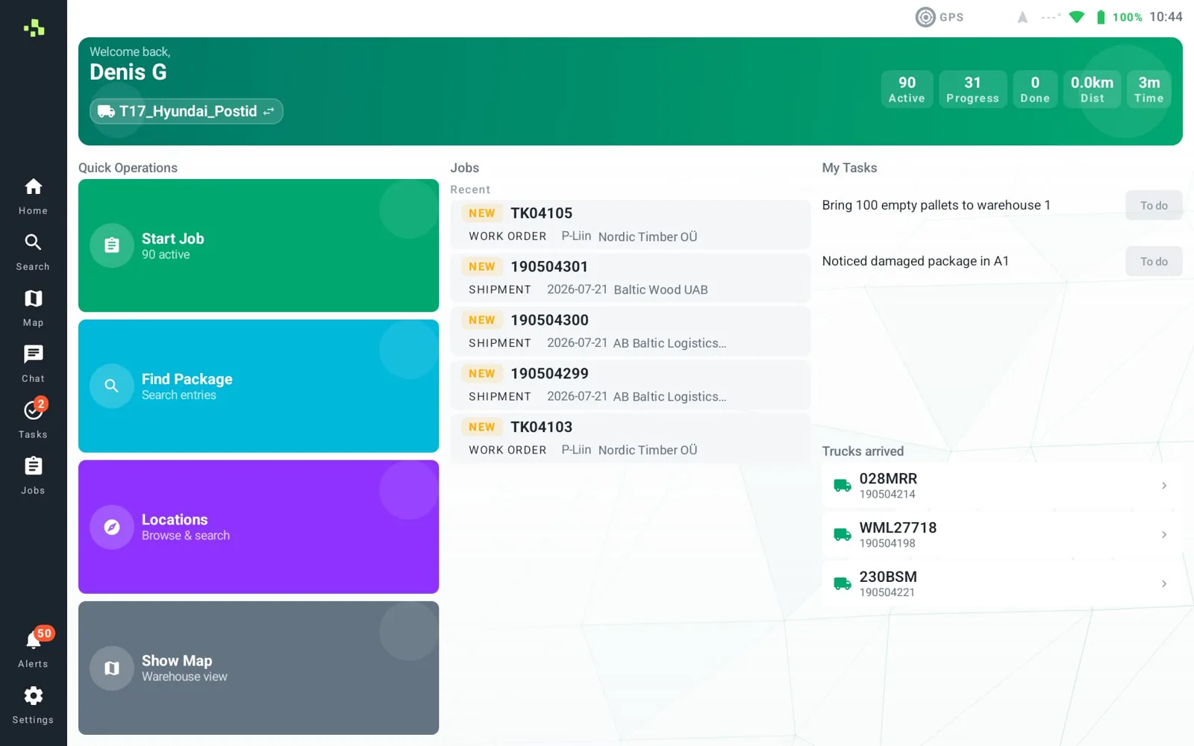Toggle the To do status on the empty pallets task

(1154, 205)
